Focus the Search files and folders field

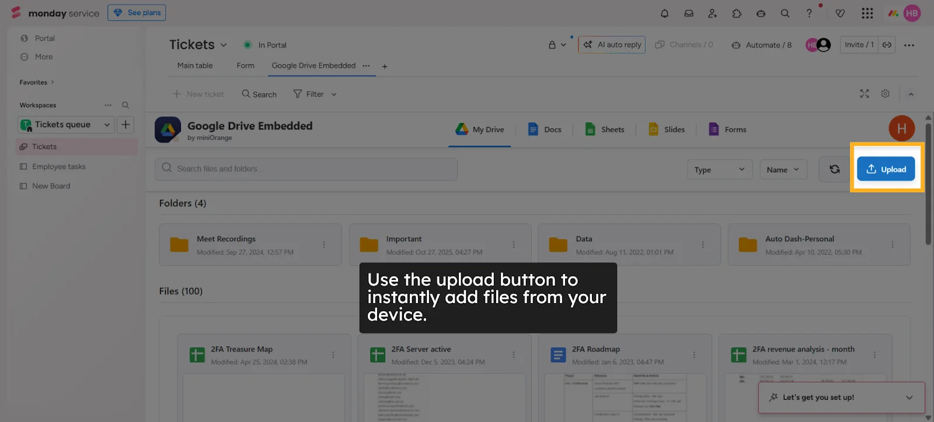click(x=306, y=169)
